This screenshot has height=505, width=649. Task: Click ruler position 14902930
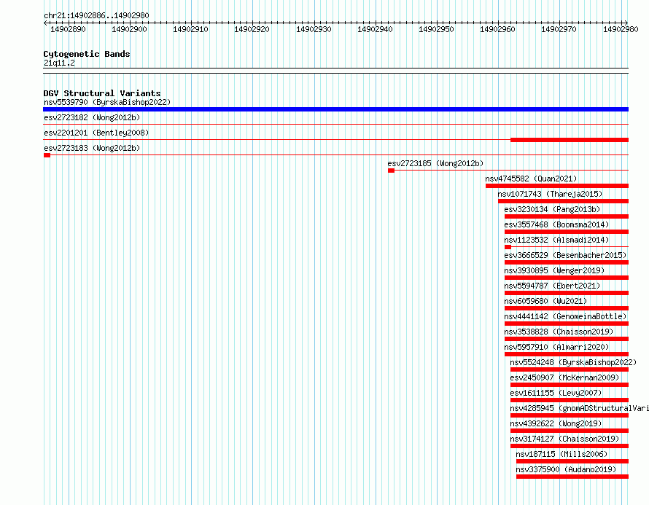pyautogui.click(x=314, y=29)
